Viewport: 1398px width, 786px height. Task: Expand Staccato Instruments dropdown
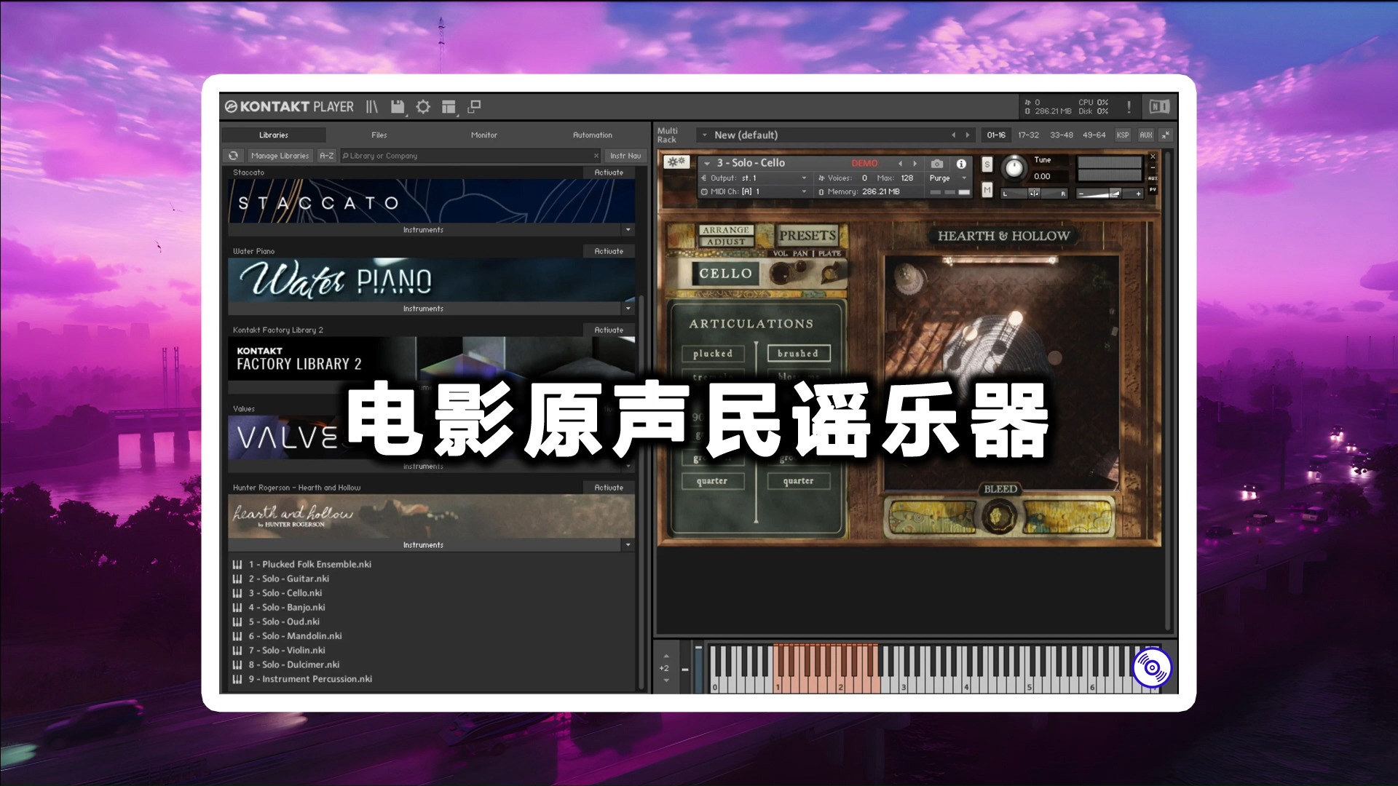(628, 230)
